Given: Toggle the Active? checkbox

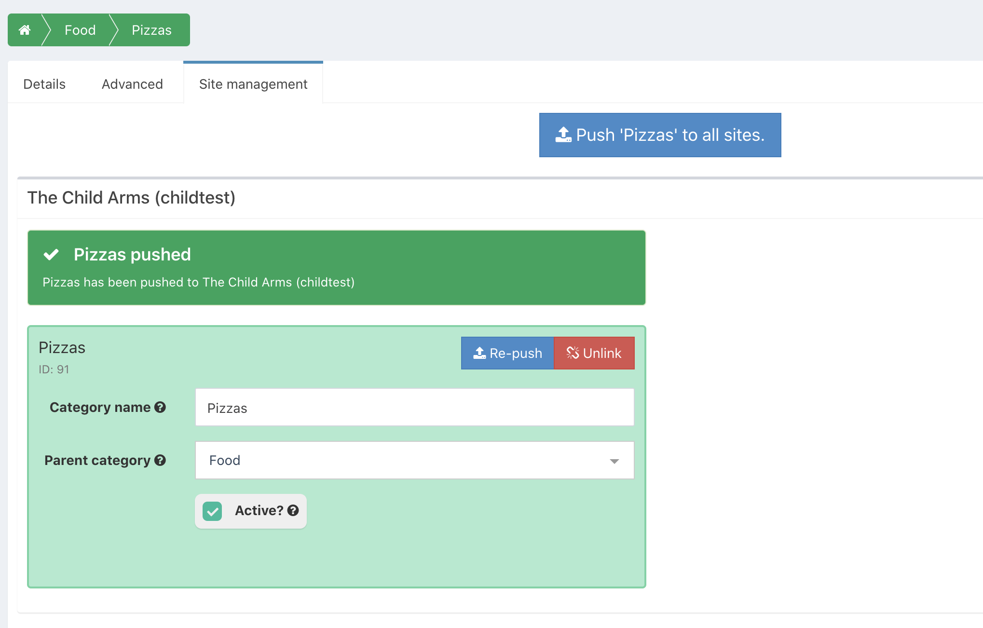Looking at the screenshot, I should point(212,511).
